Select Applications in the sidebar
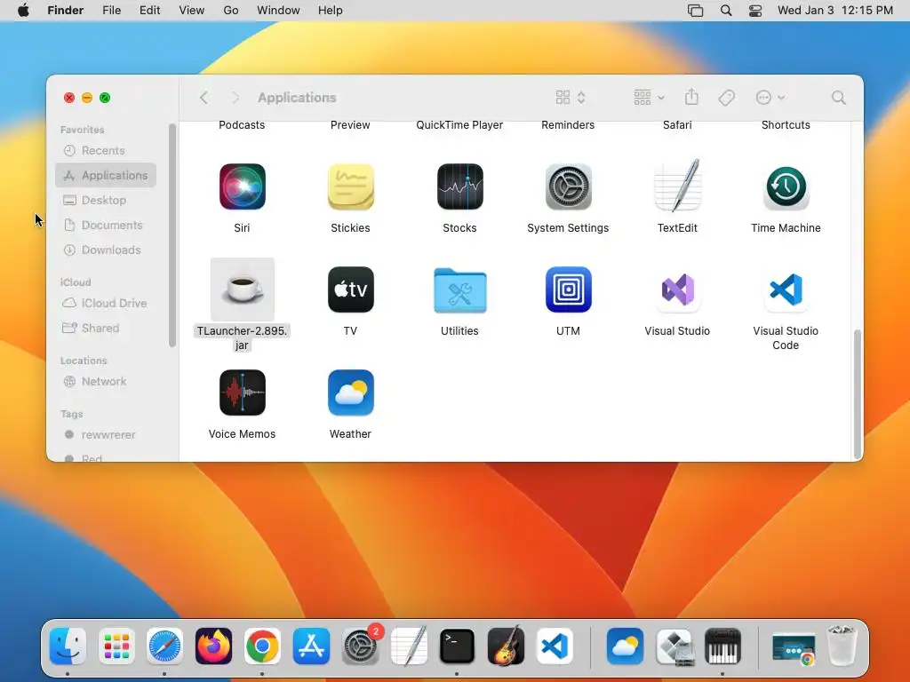 click(106, 175)
